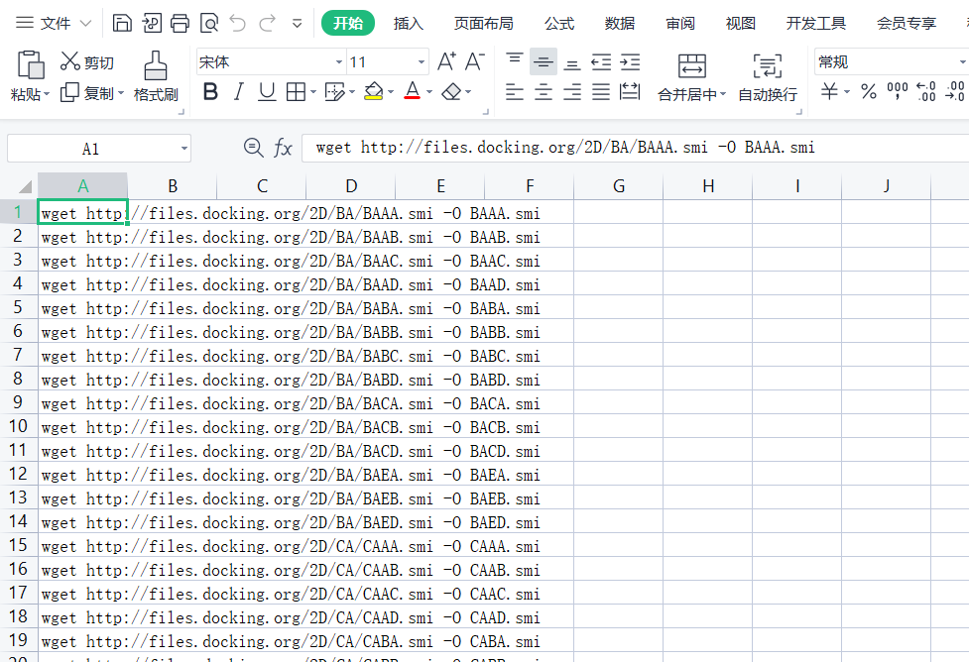Screen dimensions: 969x662
Task: Enable center horizontal alignment
Action: (x=542, y=91)
